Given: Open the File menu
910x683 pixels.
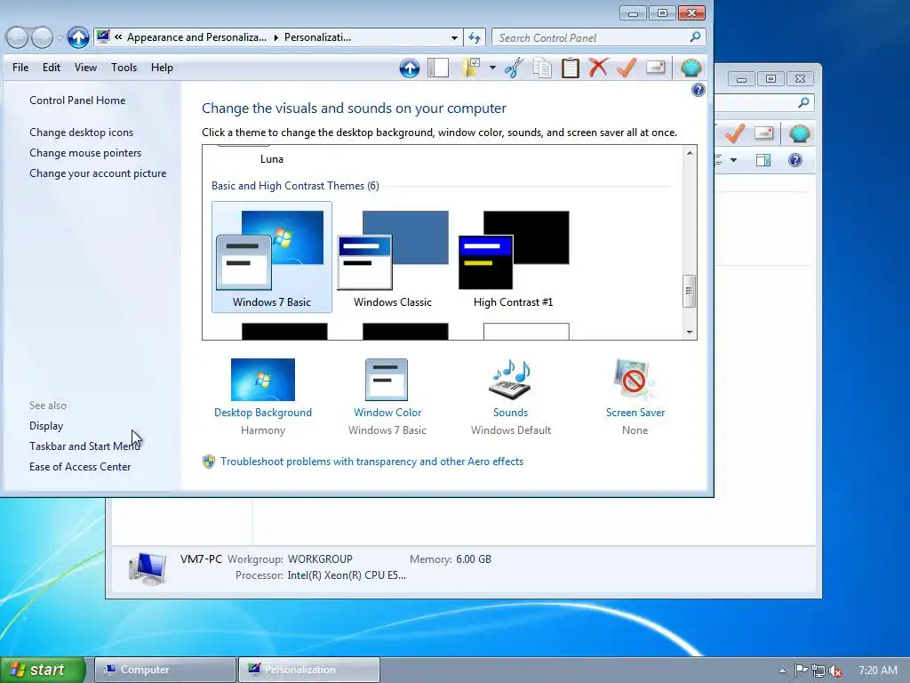Looking at the screenshot, I should tap(20, 68).
